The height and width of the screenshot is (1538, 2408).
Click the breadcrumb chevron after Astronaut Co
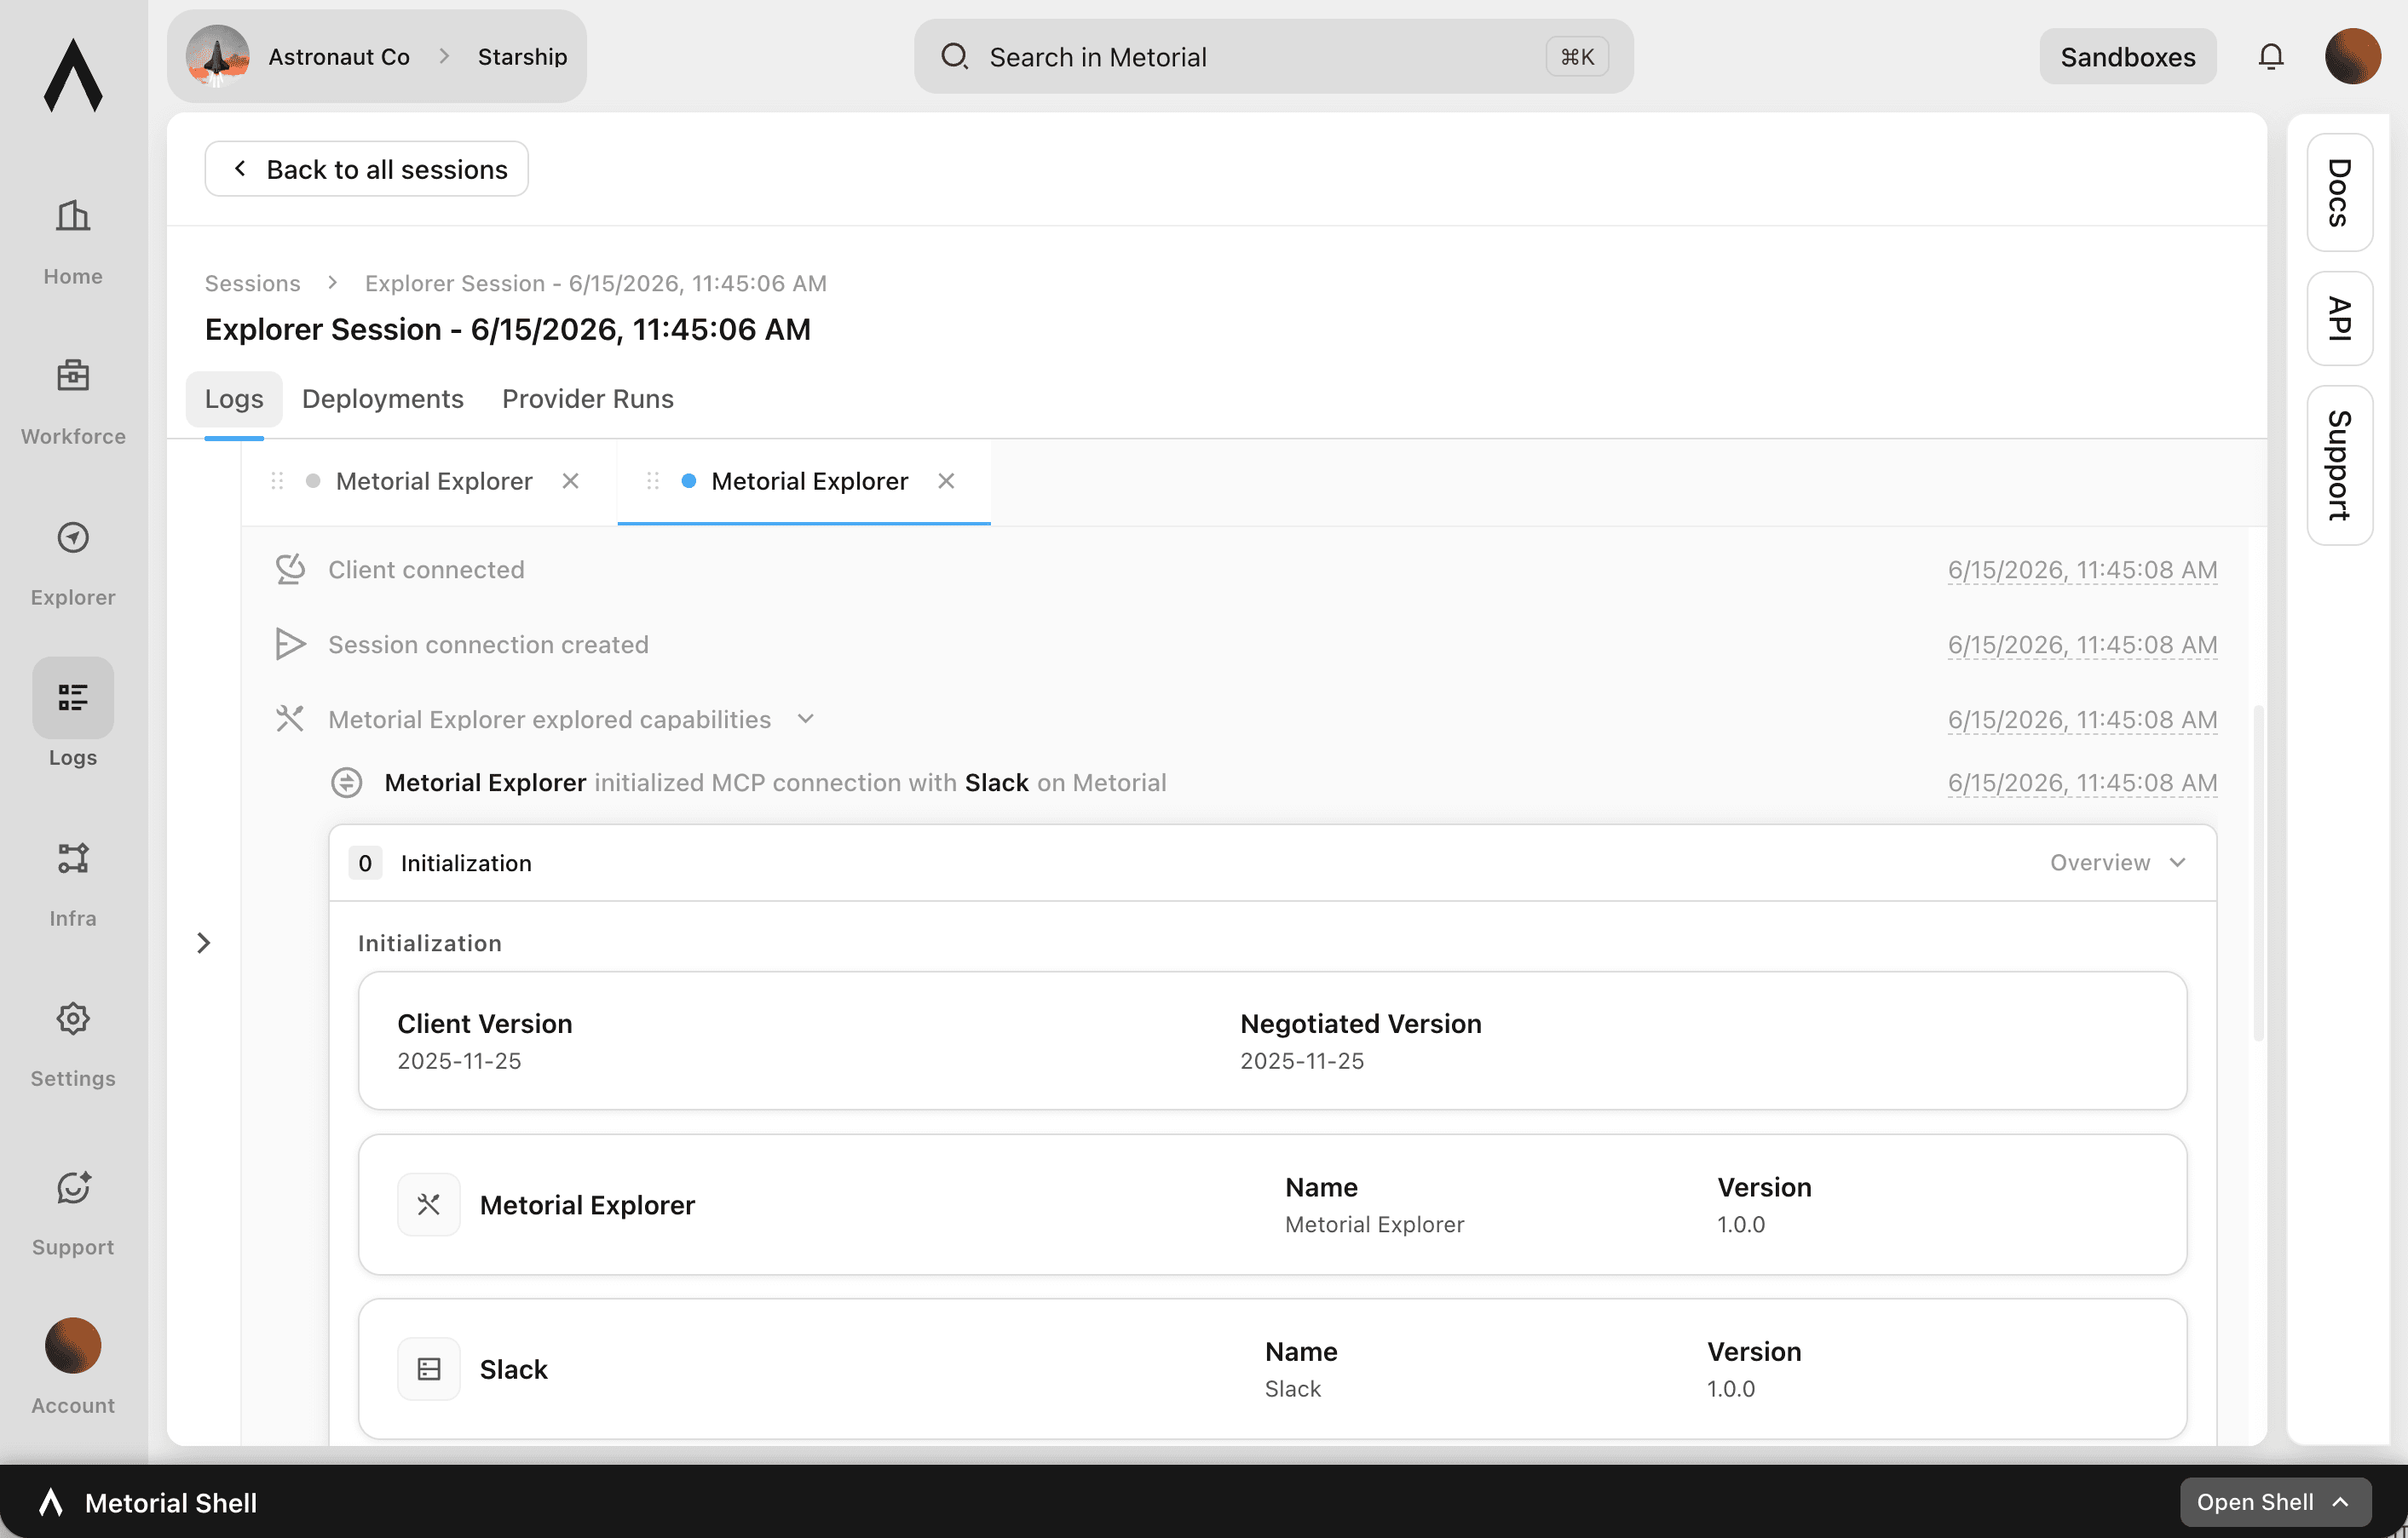pos(444,57)
